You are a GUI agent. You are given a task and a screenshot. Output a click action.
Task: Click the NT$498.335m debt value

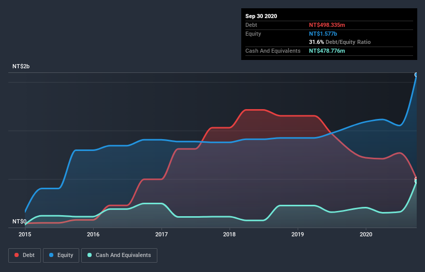tap(327, 25)
